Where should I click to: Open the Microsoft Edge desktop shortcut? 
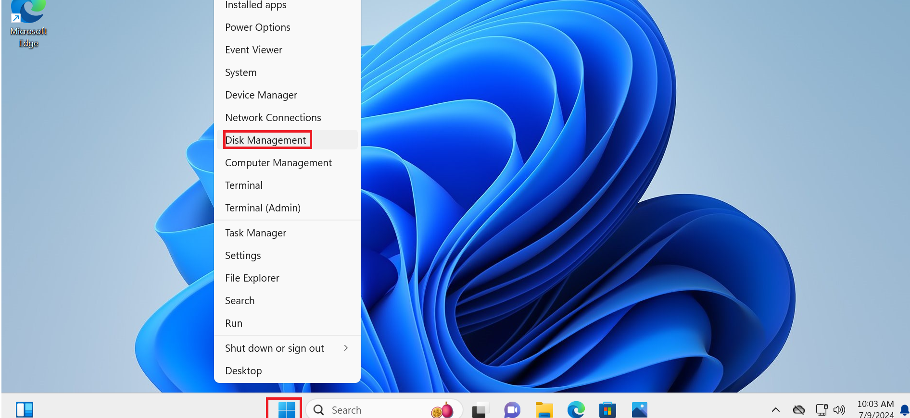click(x=28, y=24)
